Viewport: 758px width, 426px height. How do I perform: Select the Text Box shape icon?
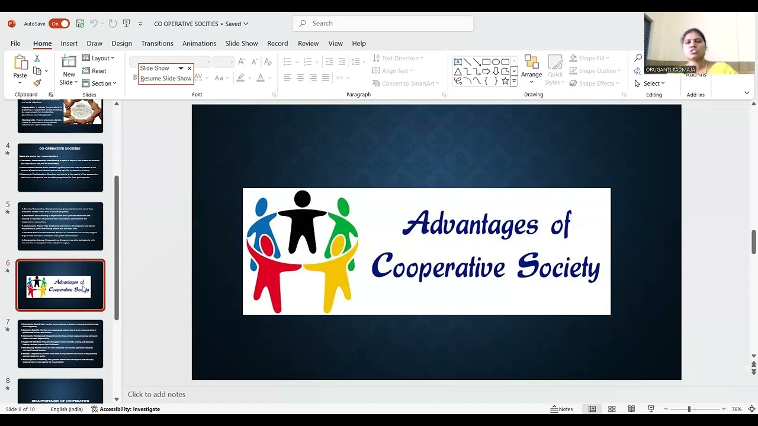point(458,62)
